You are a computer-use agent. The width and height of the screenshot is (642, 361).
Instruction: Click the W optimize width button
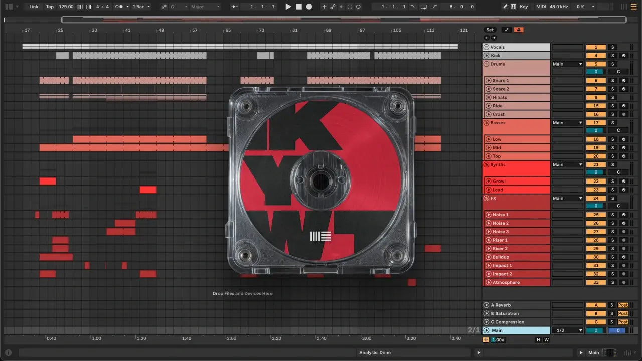pos(547,340)
